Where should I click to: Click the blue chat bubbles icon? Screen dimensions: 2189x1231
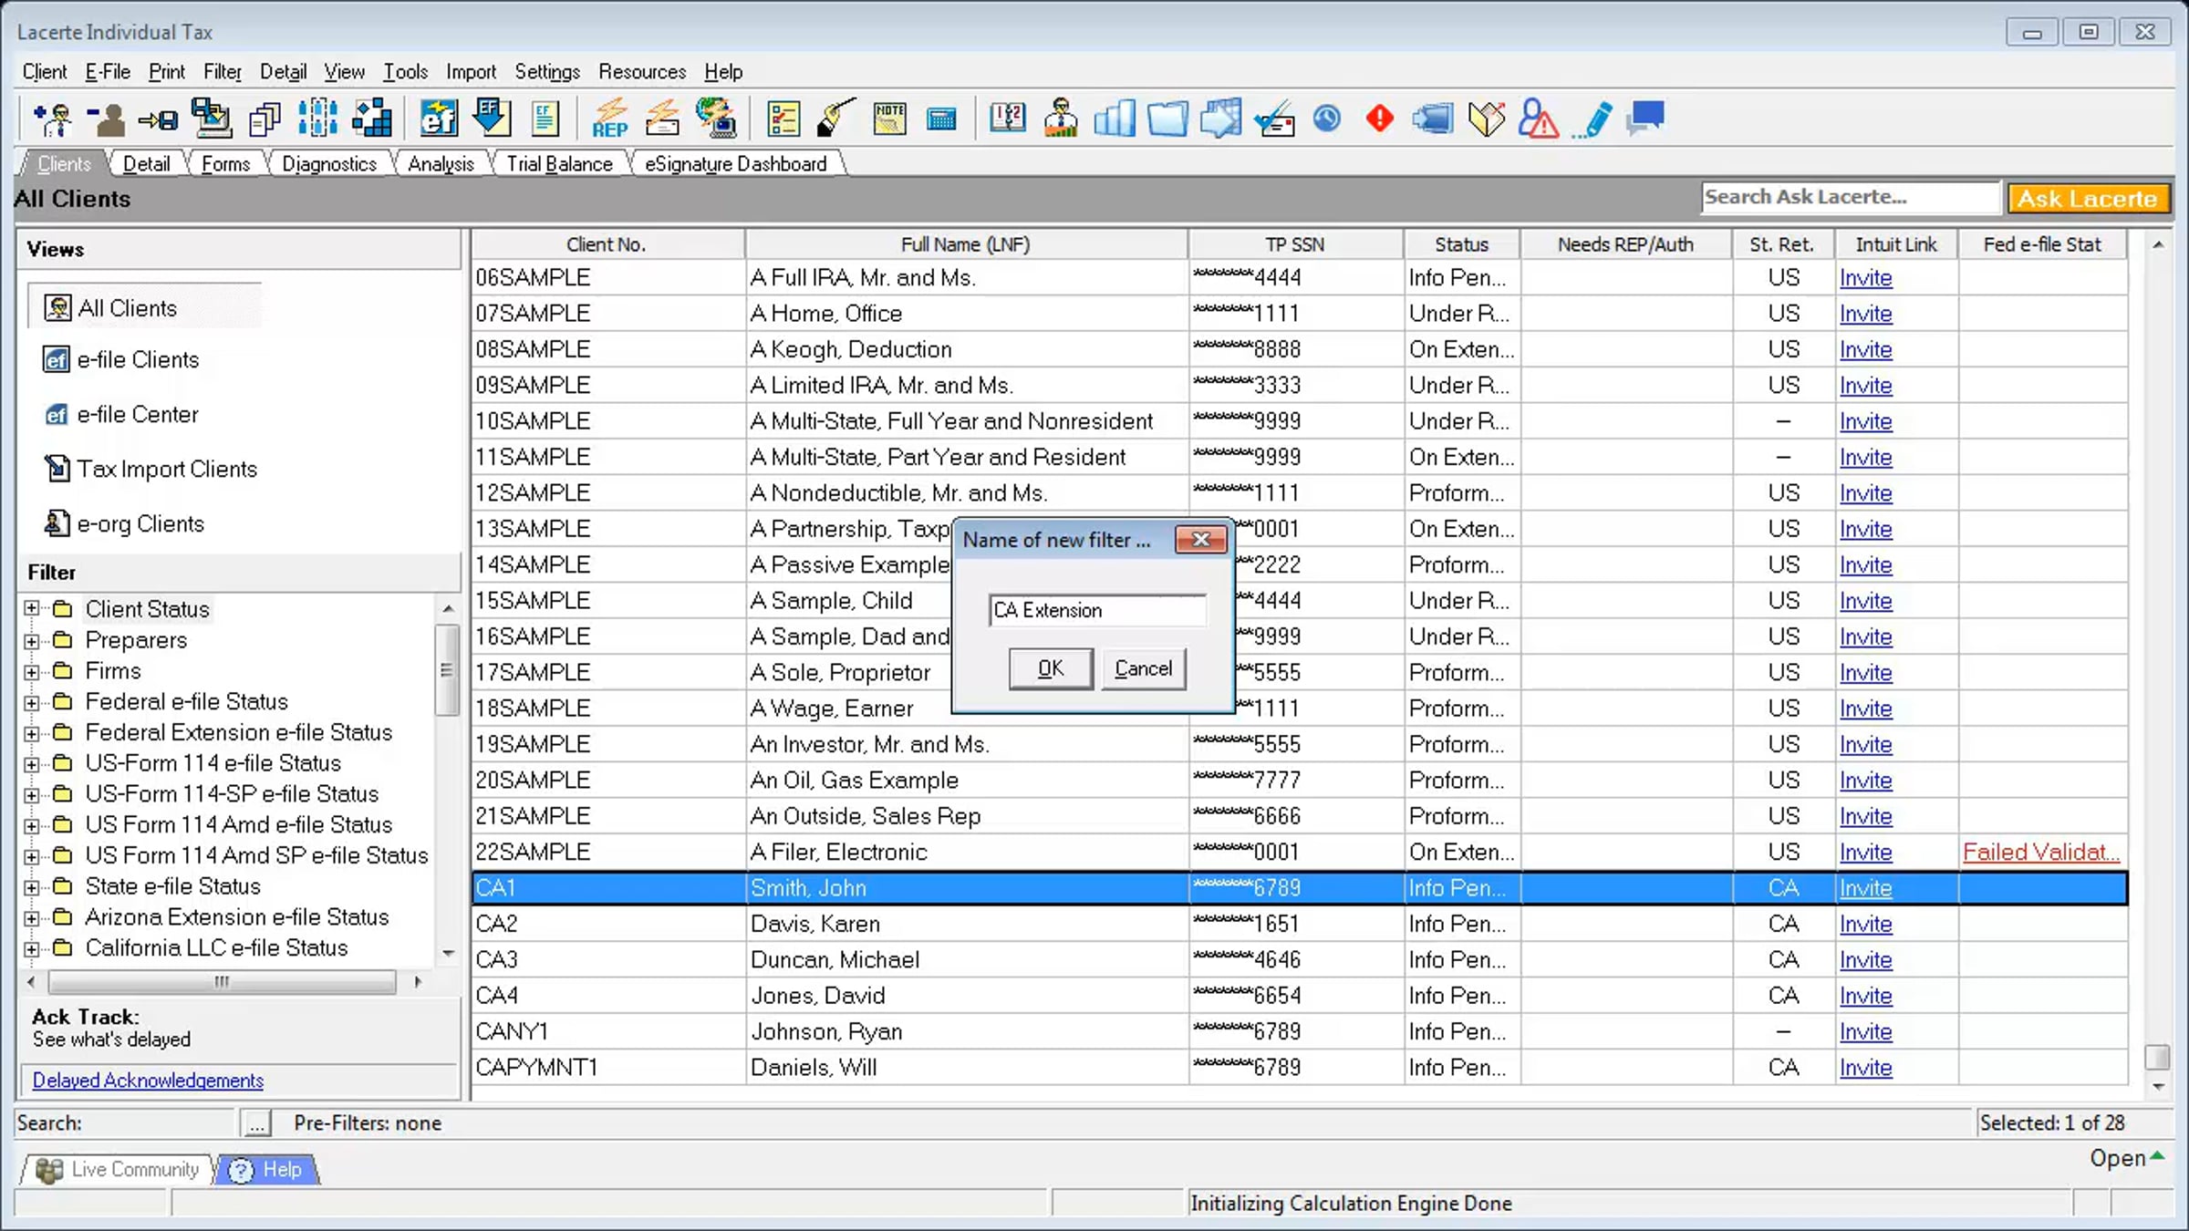(x=1646, y=119)
